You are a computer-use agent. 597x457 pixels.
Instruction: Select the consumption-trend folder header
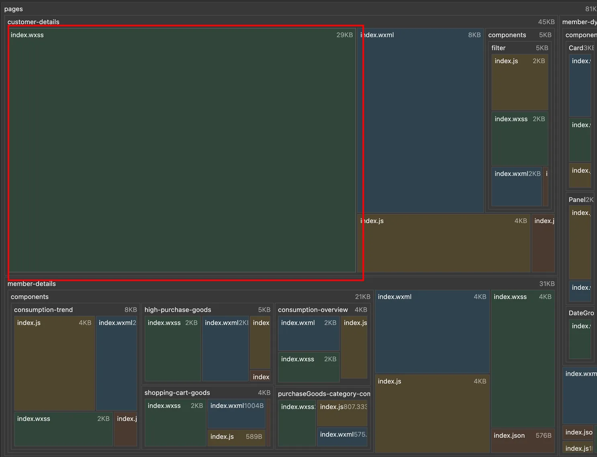[x=43, y=309]
